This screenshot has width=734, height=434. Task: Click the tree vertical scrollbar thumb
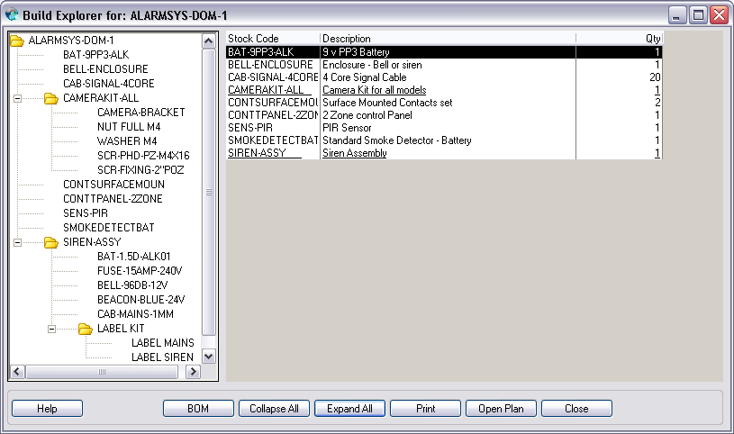(209, 192)
